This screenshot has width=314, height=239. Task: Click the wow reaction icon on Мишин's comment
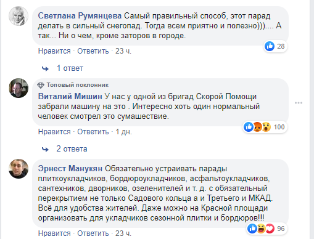click(266, 127)
